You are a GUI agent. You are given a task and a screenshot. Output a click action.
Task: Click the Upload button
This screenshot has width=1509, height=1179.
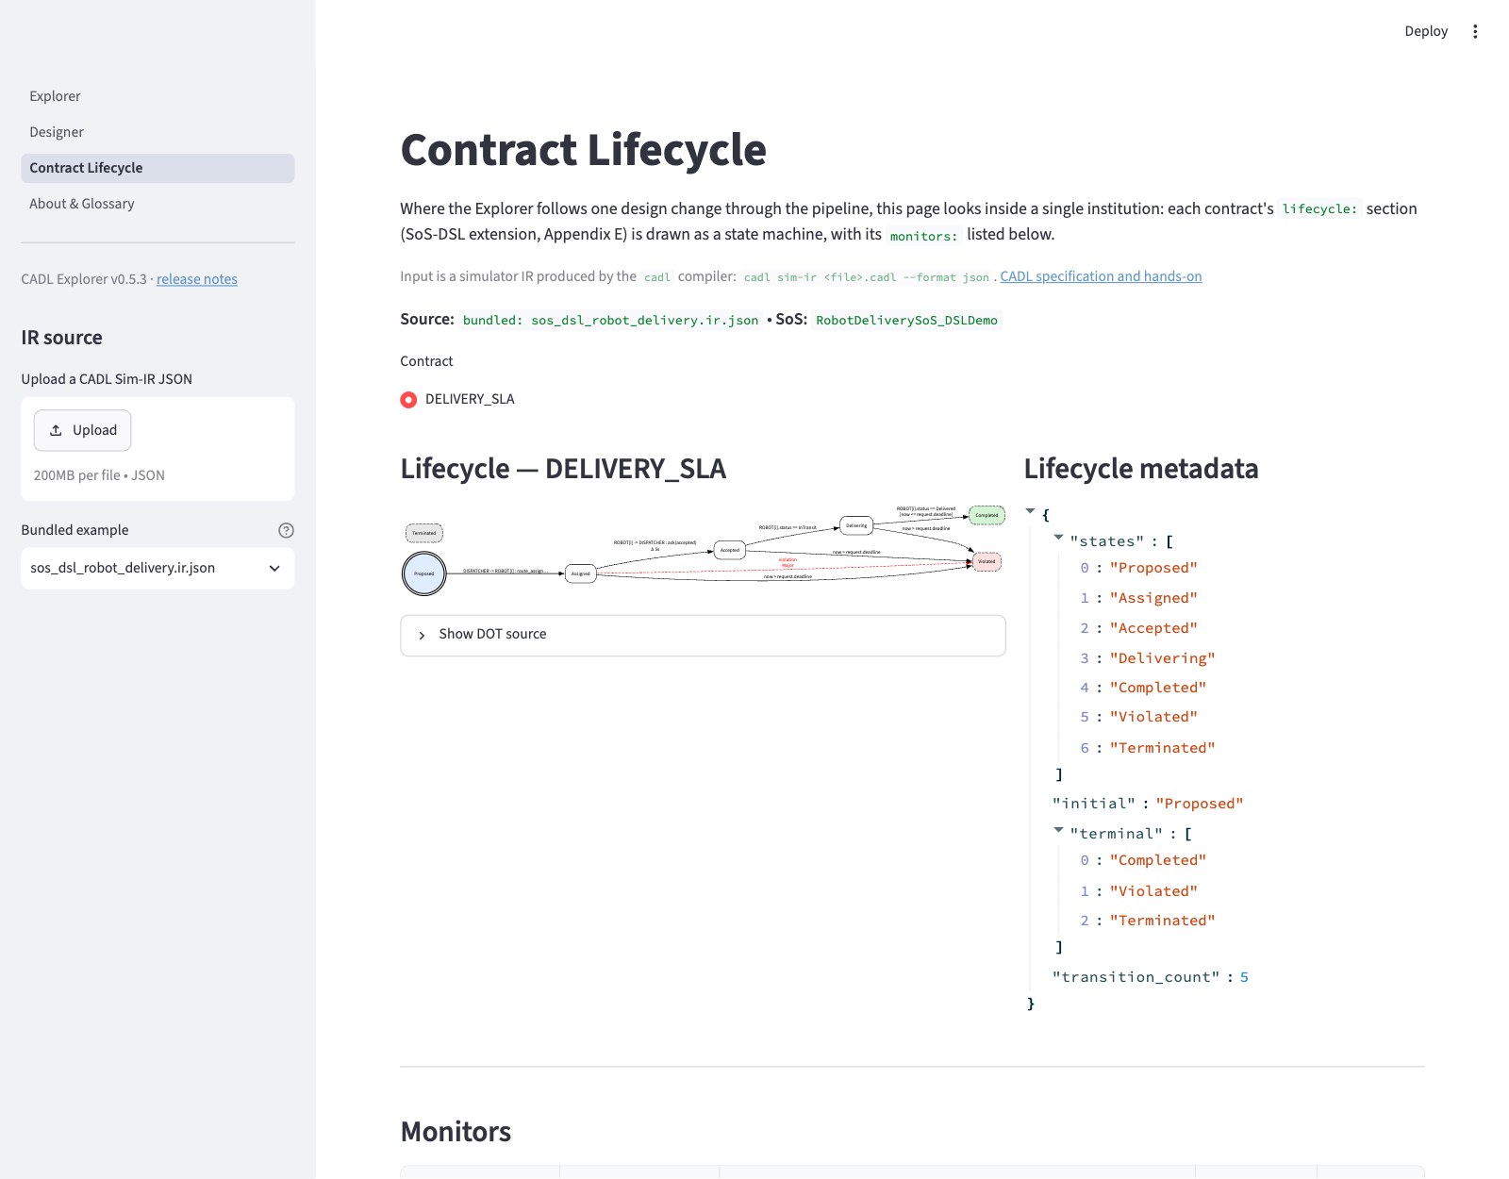(83, 430)
